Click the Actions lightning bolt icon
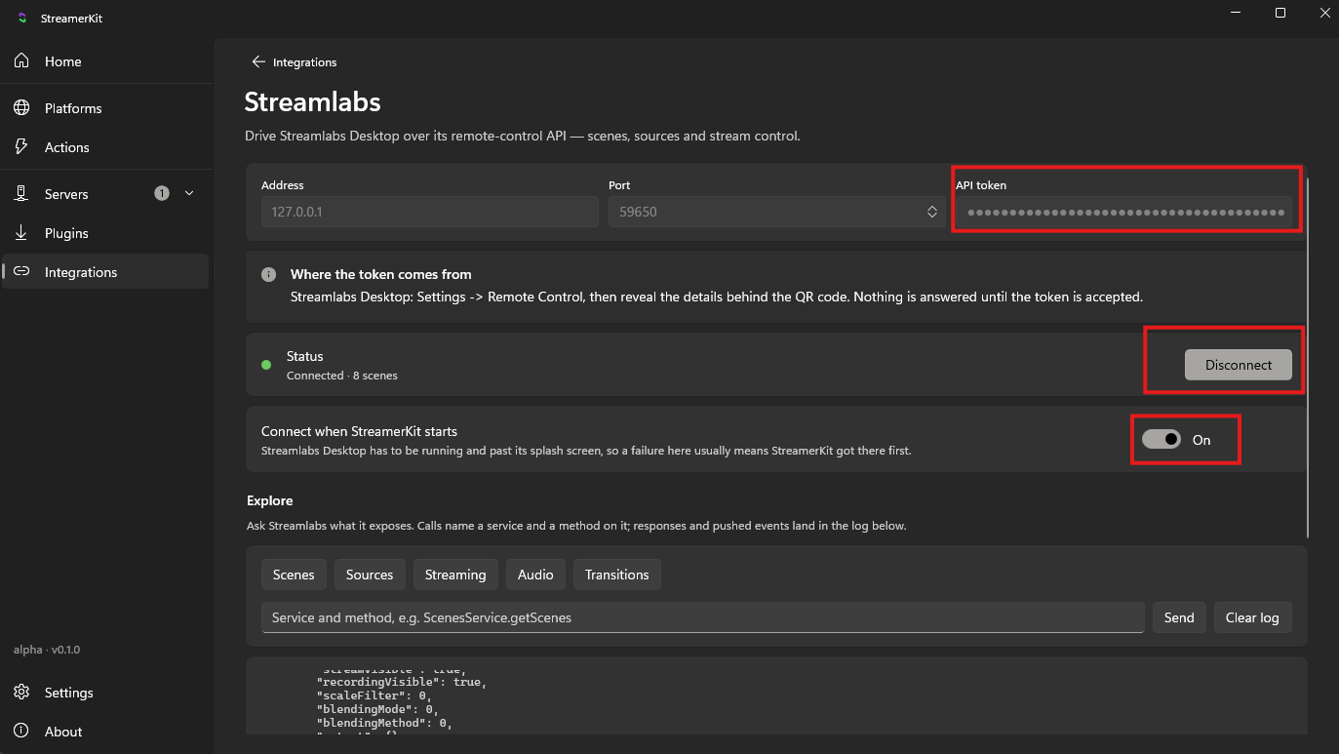This screenshot has width=1339, height=754. 21,147
